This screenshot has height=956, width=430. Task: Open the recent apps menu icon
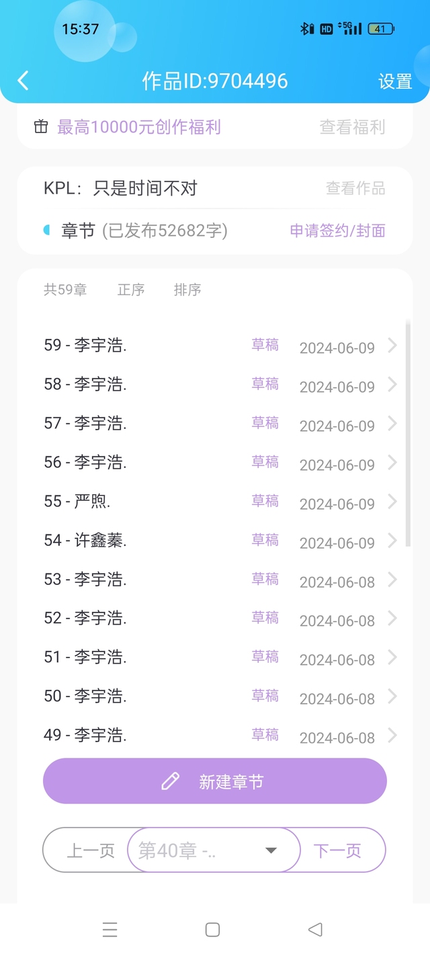point(110,929)
